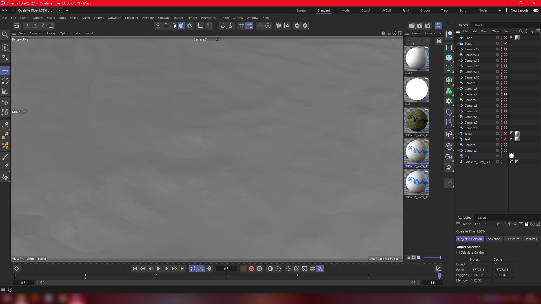This screenshot has height=304, width=541.
Task: Select the Brush paint tool
Action: (x=5, y=157)
